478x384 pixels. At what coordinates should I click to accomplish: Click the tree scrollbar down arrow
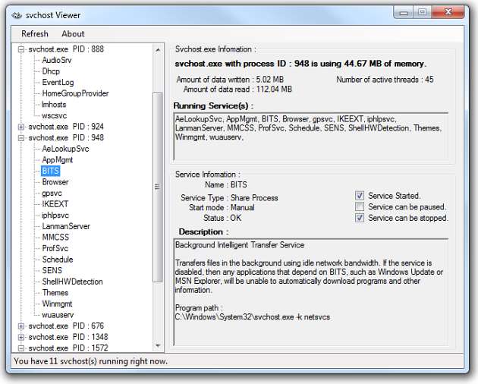click(x=158, y=348)
